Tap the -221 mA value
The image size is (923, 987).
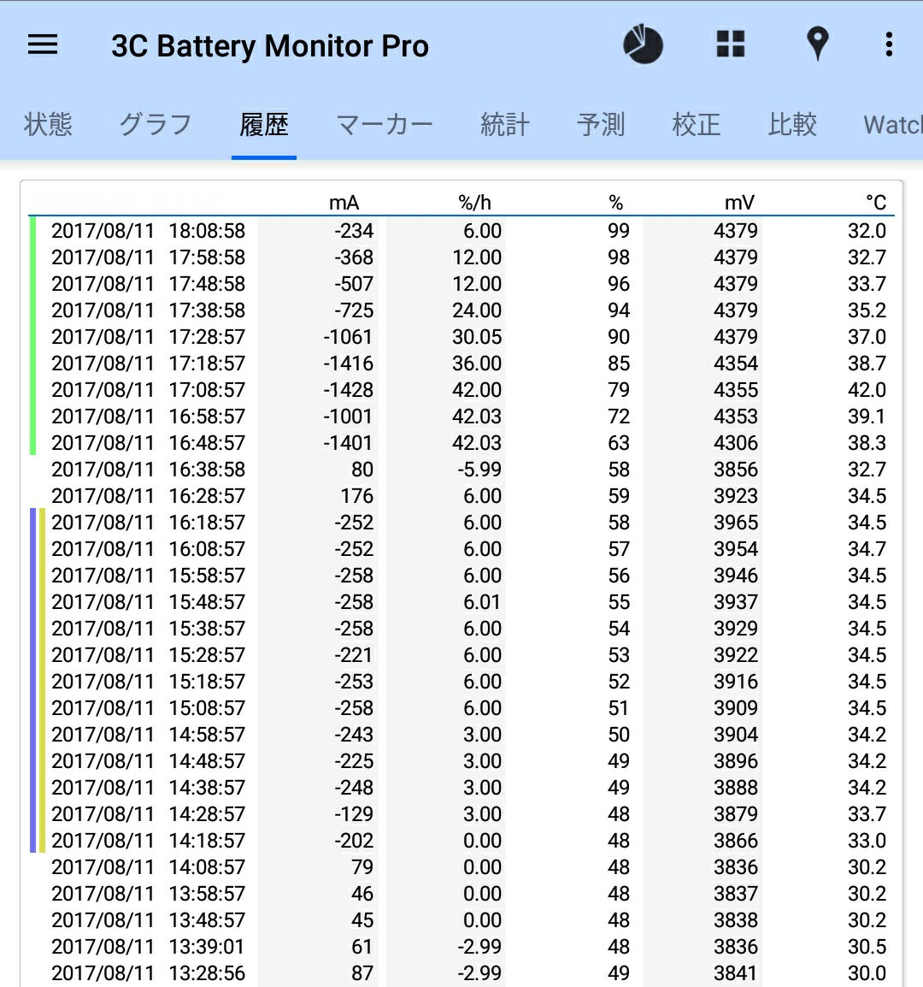point(354,654)
